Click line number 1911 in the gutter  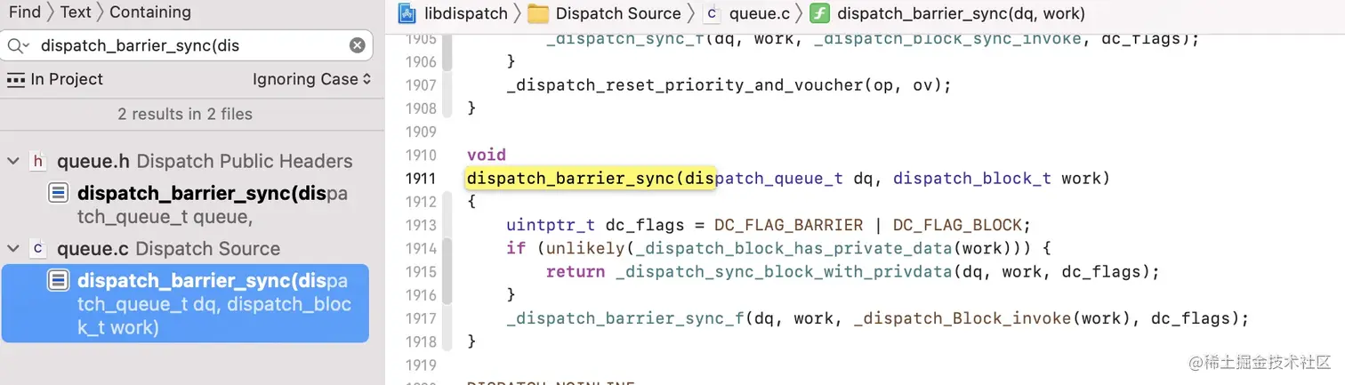coord(420,179)
